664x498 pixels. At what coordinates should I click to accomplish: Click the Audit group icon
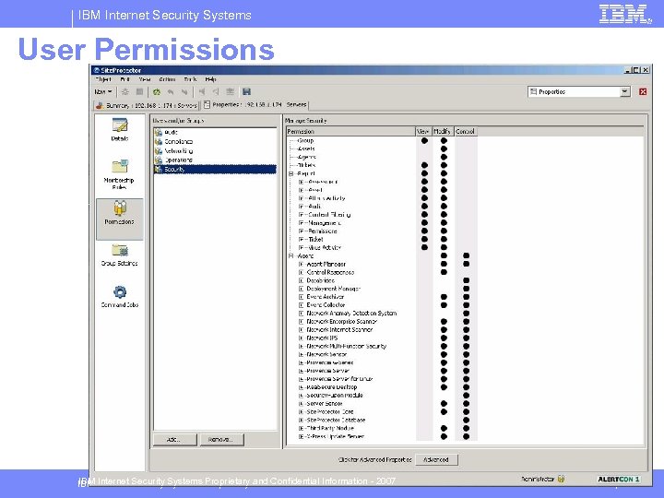tap(159, 132)
